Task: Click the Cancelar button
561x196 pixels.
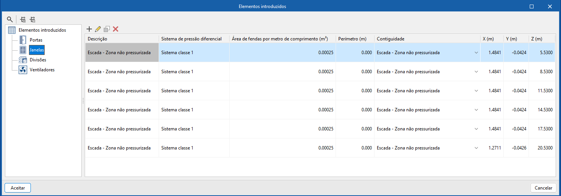Action: [543, 188]
